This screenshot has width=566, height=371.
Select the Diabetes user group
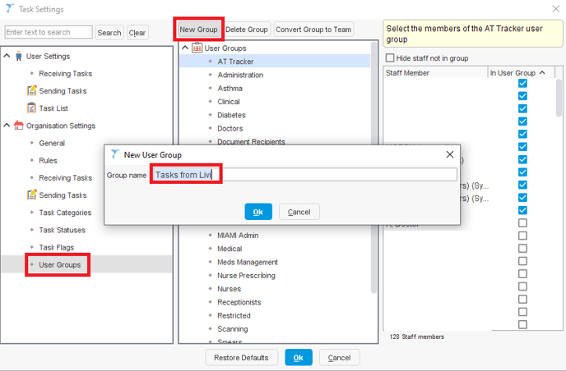(x=231, y=115)
